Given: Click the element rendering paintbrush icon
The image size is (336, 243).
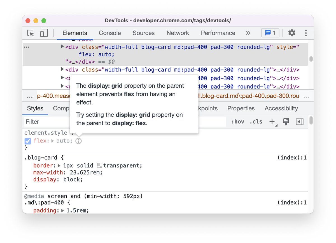Looking at the screenshot, I should coord(286,121).
